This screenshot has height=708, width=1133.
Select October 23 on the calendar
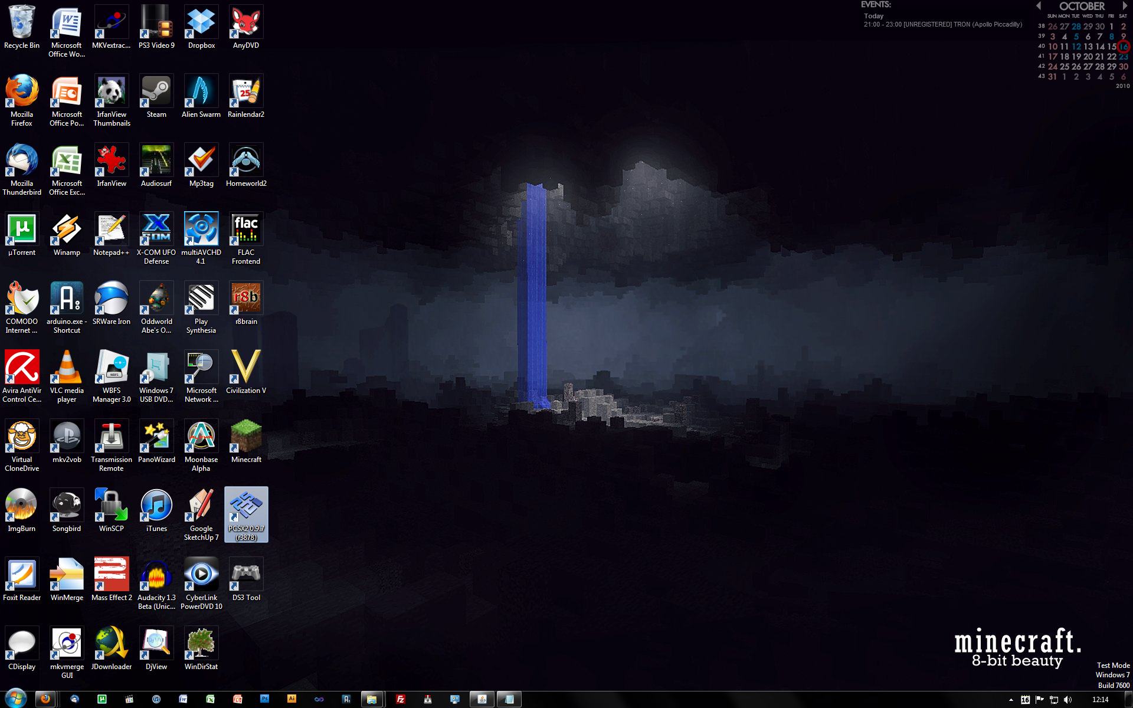click(x=1123, y=57)
